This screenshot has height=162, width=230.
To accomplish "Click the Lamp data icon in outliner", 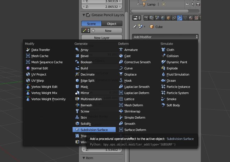I will [x=164, y=4].
